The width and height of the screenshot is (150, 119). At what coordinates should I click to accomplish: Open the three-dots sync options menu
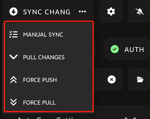(x=82, y=11)
